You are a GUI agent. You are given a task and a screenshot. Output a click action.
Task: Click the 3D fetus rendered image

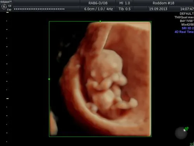coord(100,79)
